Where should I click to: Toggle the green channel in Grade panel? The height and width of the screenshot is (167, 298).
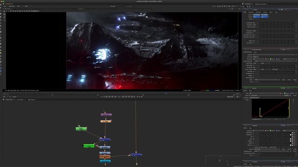coord(271,131)
